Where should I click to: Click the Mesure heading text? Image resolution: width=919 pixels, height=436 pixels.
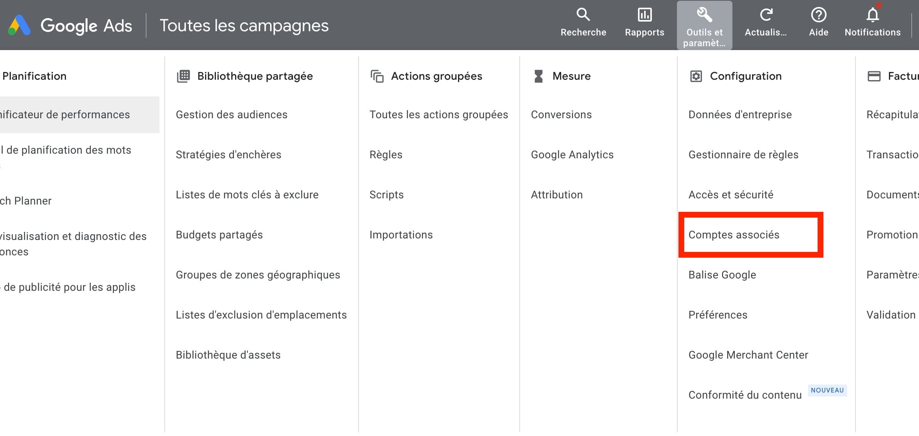coord(571,76)
